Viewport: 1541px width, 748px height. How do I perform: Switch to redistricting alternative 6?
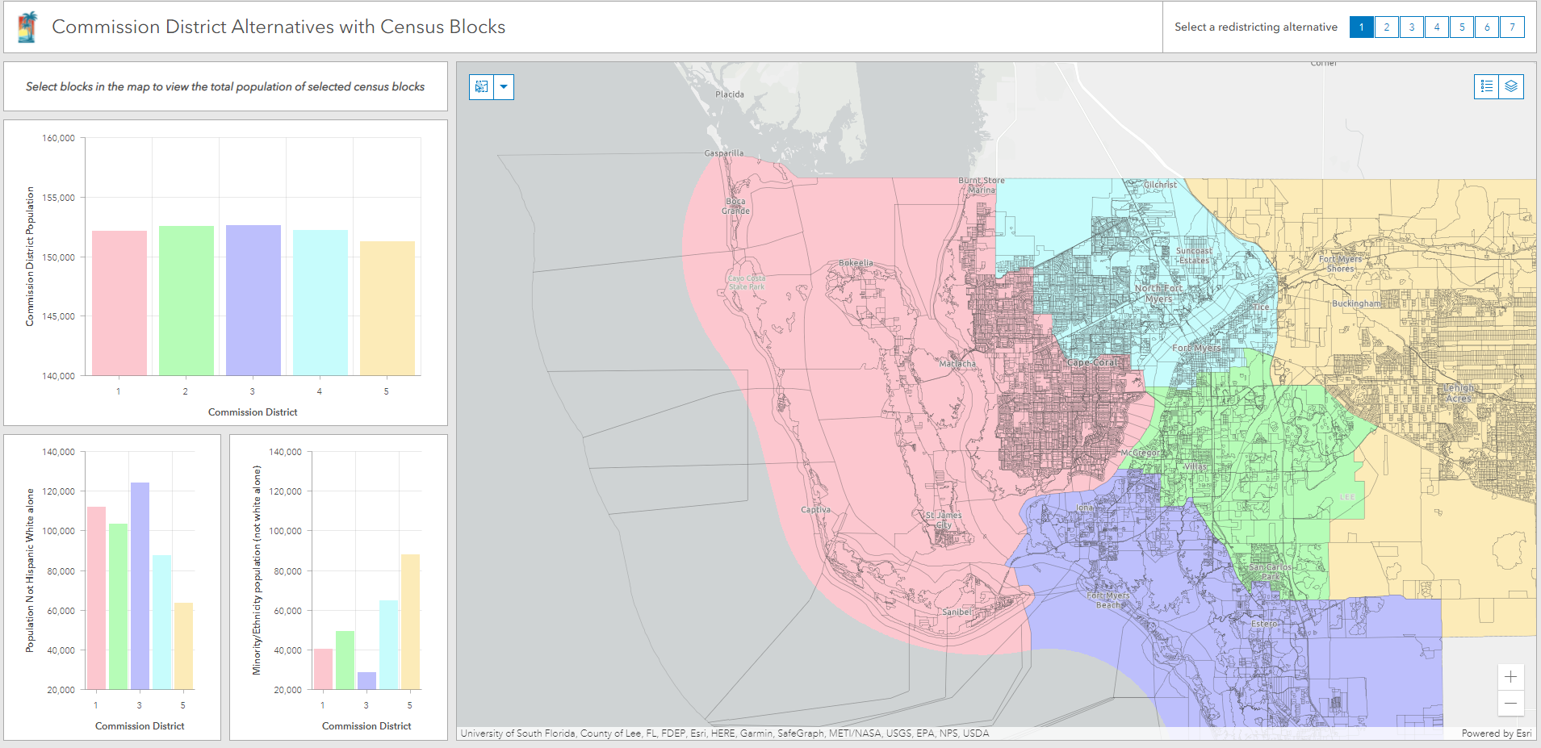tap(1487, 27)
